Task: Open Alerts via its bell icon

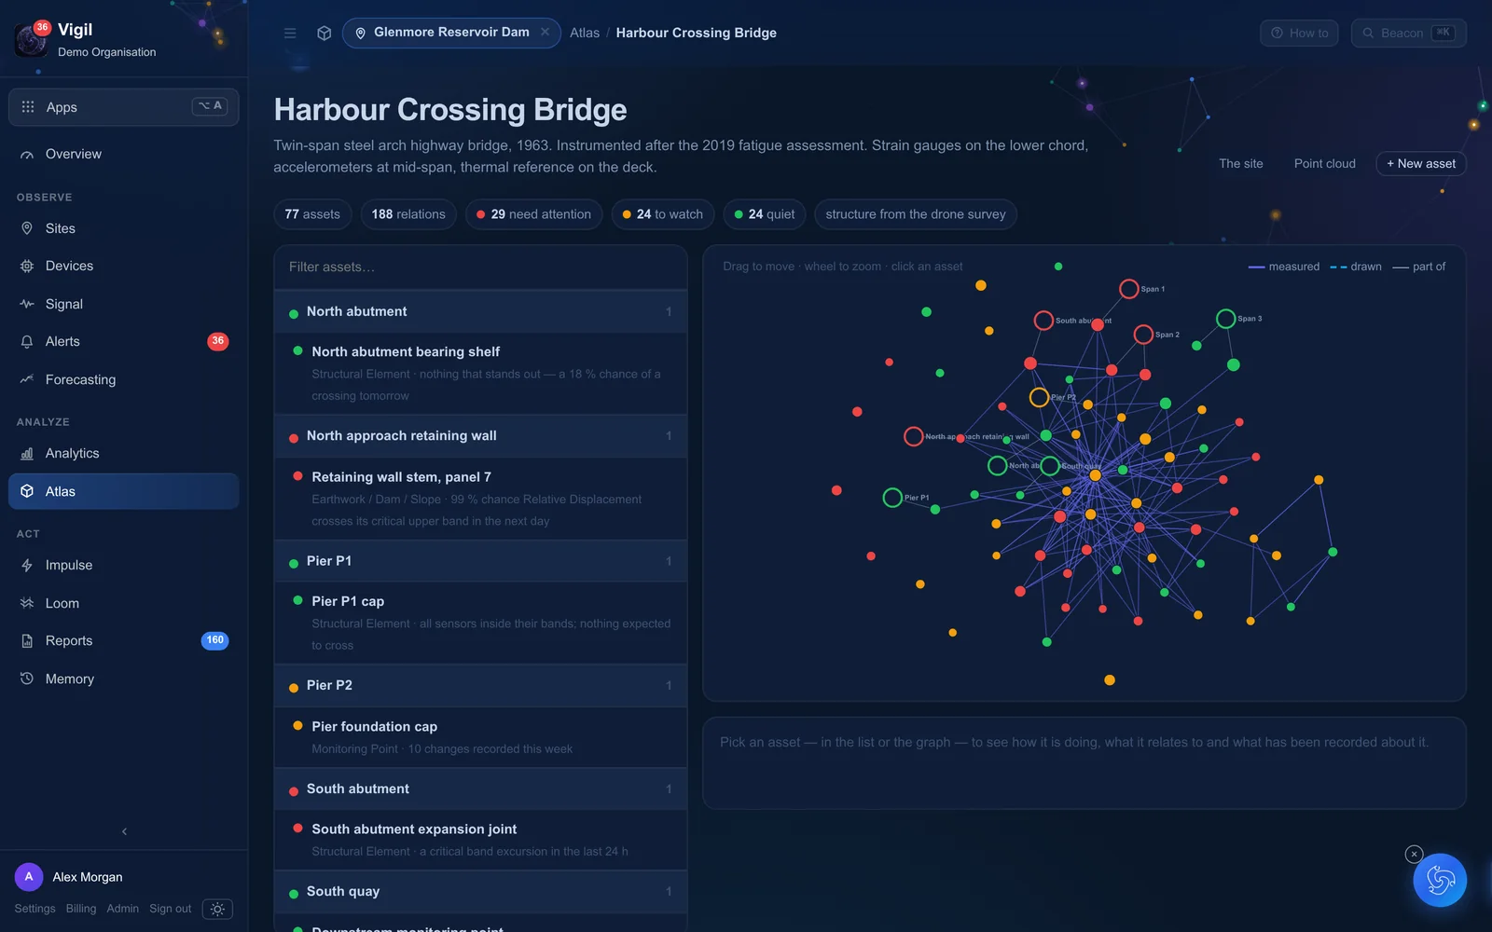Action: 27,342
